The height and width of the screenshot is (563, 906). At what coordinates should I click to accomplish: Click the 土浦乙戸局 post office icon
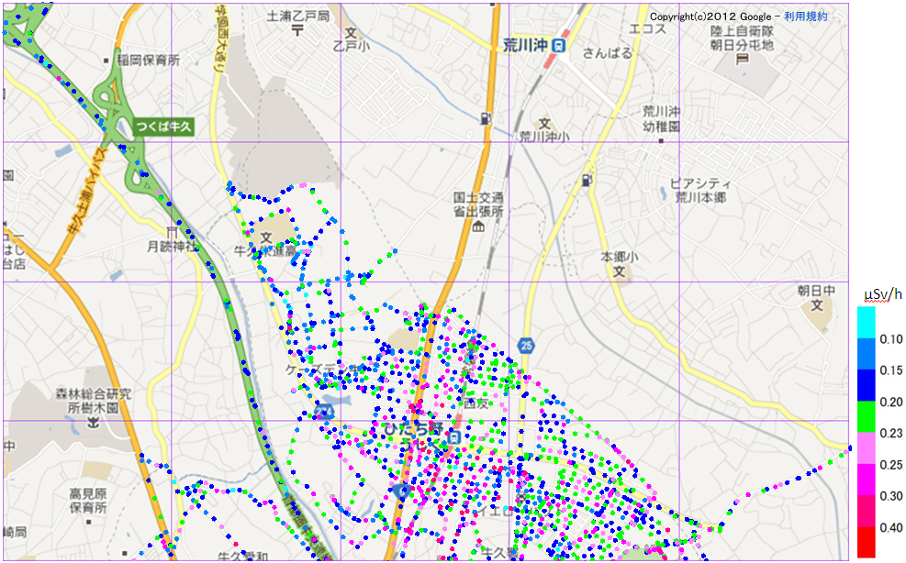click(x=297, y=30)
